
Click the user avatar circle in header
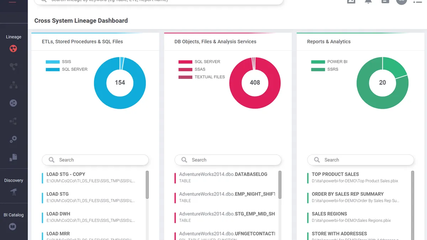click(401, 1)
